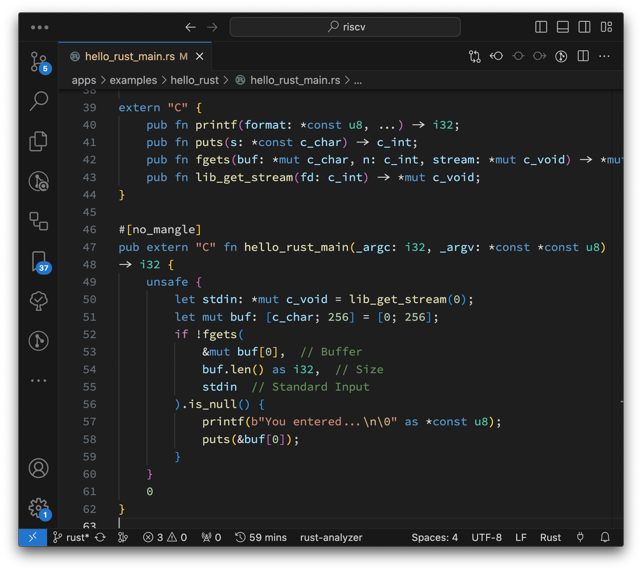Screen dimensions: 642x571
Task: Open the Manage gear settings menu
Action: point(39,508)
